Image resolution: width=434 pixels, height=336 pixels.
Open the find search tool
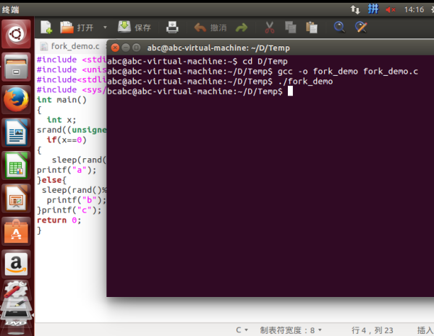pyautogui.click(x=339, y=27)
